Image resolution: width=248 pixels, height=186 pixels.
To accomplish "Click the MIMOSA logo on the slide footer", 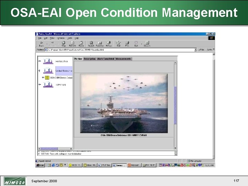I will 15,181.
